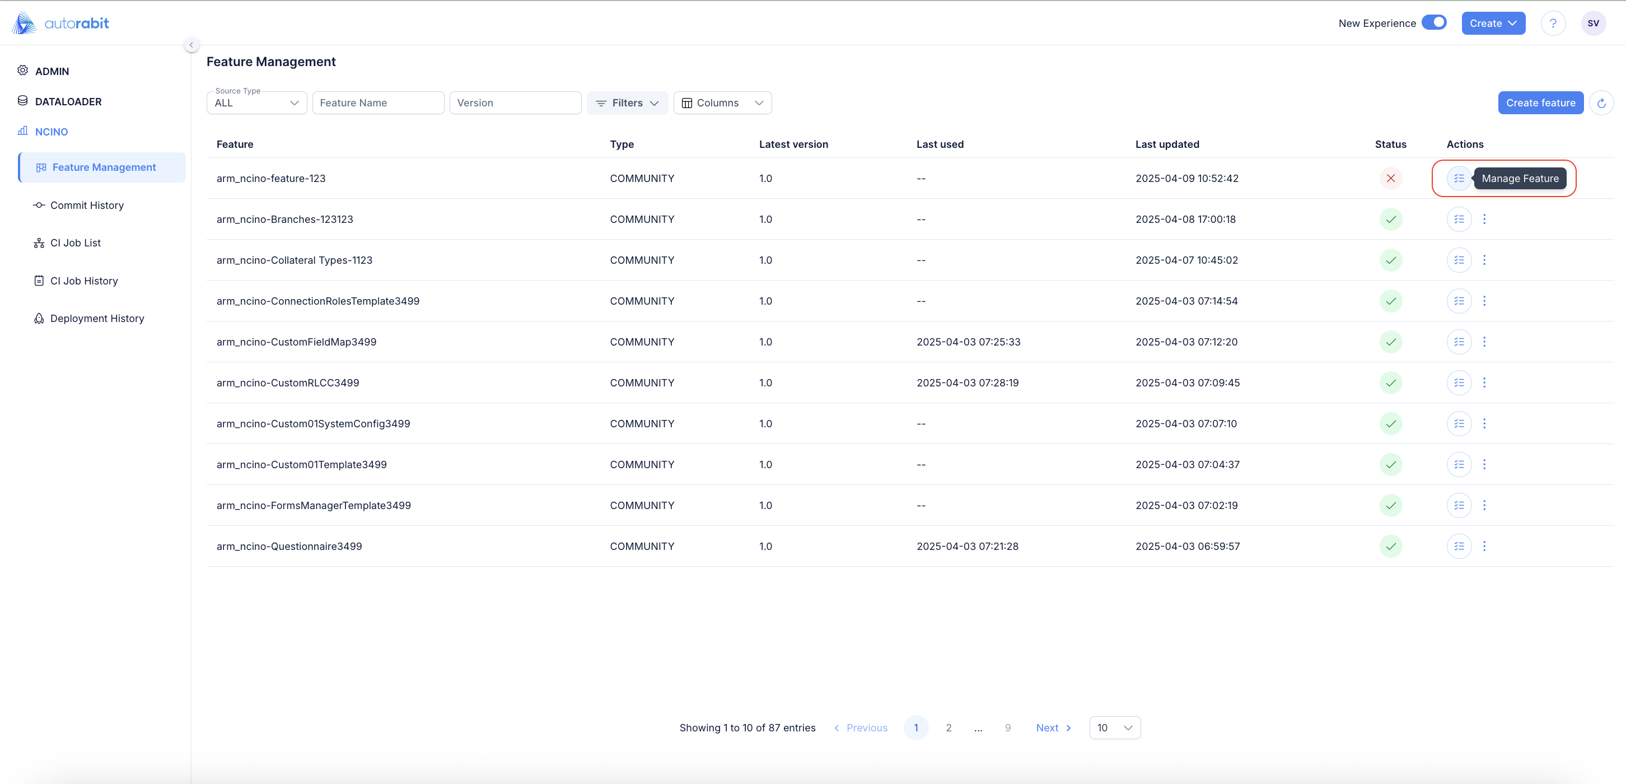
Task: Expand the Source Type dropdown
Action: click(256, 103)
